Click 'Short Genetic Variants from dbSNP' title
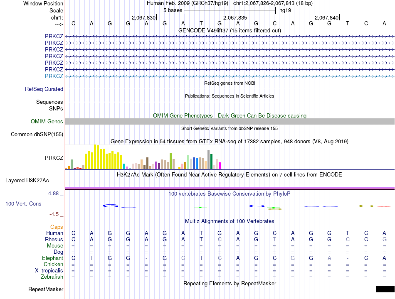This screenshot has width=395, height=299. click(x=230, y=128)
